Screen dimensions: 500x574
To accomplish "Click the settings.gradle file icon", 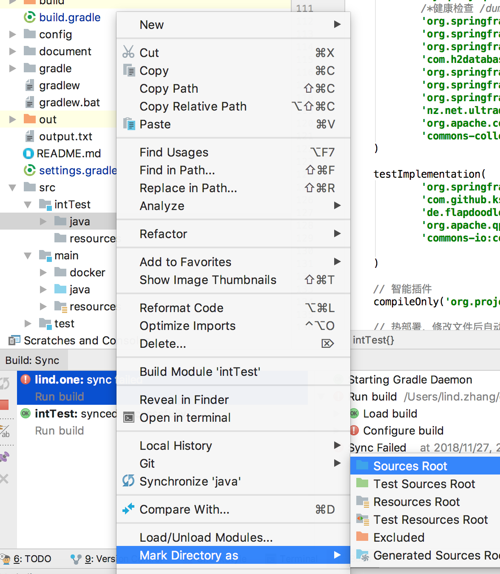I will [30, 170].
